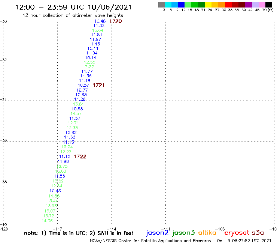Image resolution: width=277 pixels, height=244 pixels.
Task: Click the 11.10 value beside 1722
Action: click(x=65, y=157)
